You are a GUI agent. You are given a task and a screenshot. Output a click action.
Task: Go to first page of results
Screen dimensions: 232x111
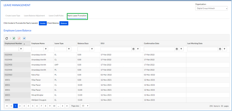click(7, 106)
